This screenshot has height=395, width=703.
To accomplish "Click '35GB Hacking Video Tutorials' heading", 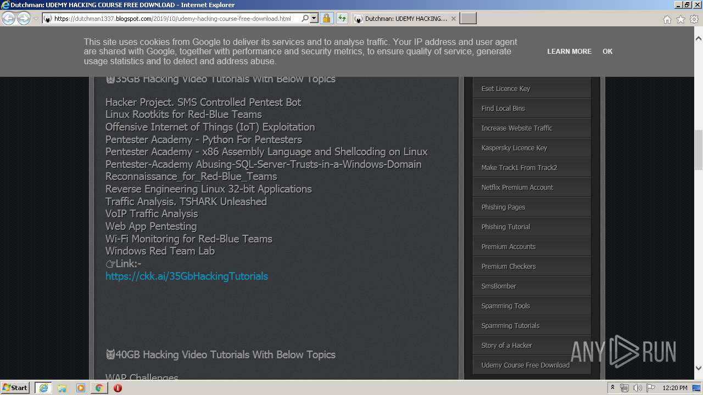I will (220, 79).
